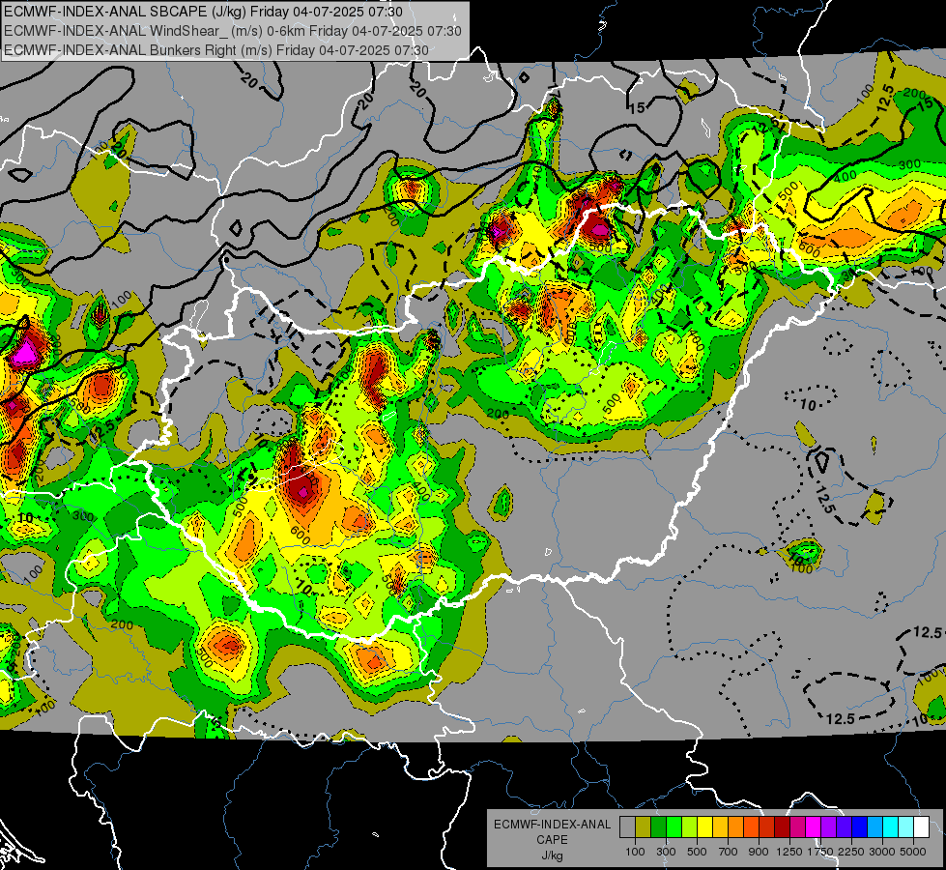Click the legend value 100
The height and width of the screenshot is (870, 946).
point(635,852)
